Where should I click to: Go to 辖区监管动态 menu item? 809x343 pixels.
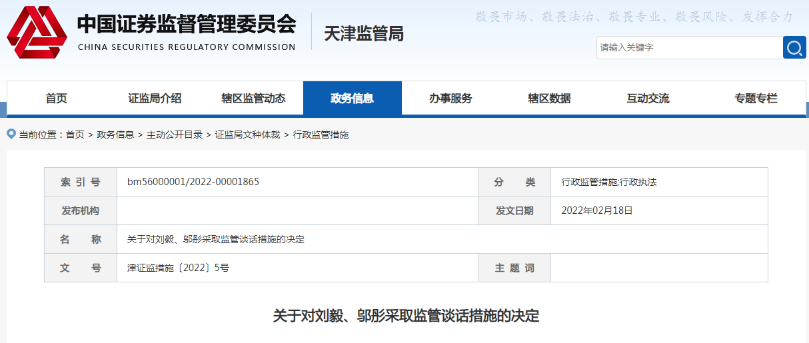[x=253, y=99]
